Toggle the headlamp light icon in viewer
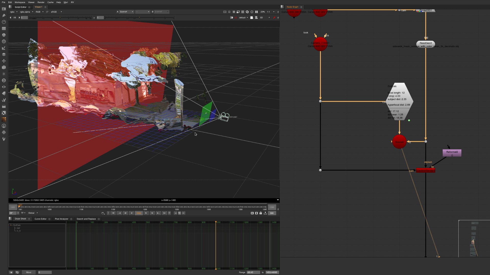This screenshot has height=275, width=490. pos(231,18)
